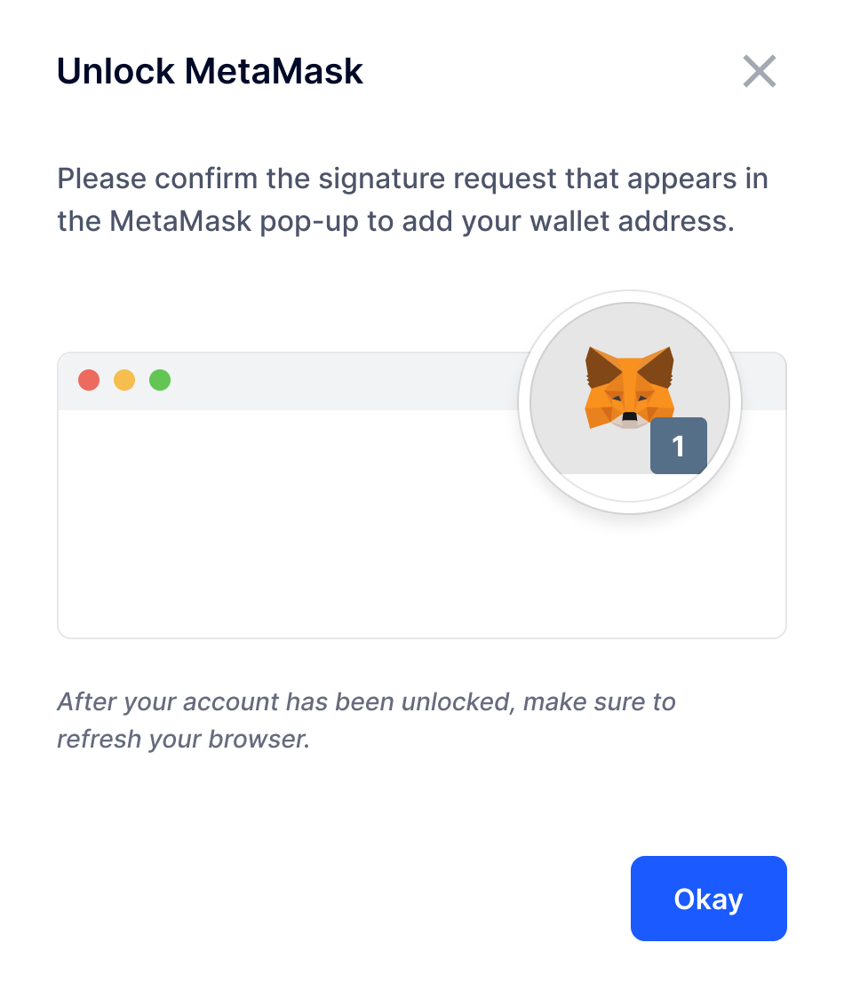The height and width of the screenshot is (998, 844).
Task: Click the yellow dot in illustration
Action: coord(124,380)
